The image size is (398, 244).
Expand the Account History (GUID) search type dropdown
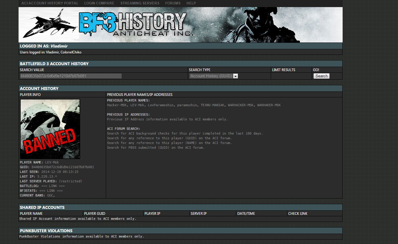tap(211, 76)
